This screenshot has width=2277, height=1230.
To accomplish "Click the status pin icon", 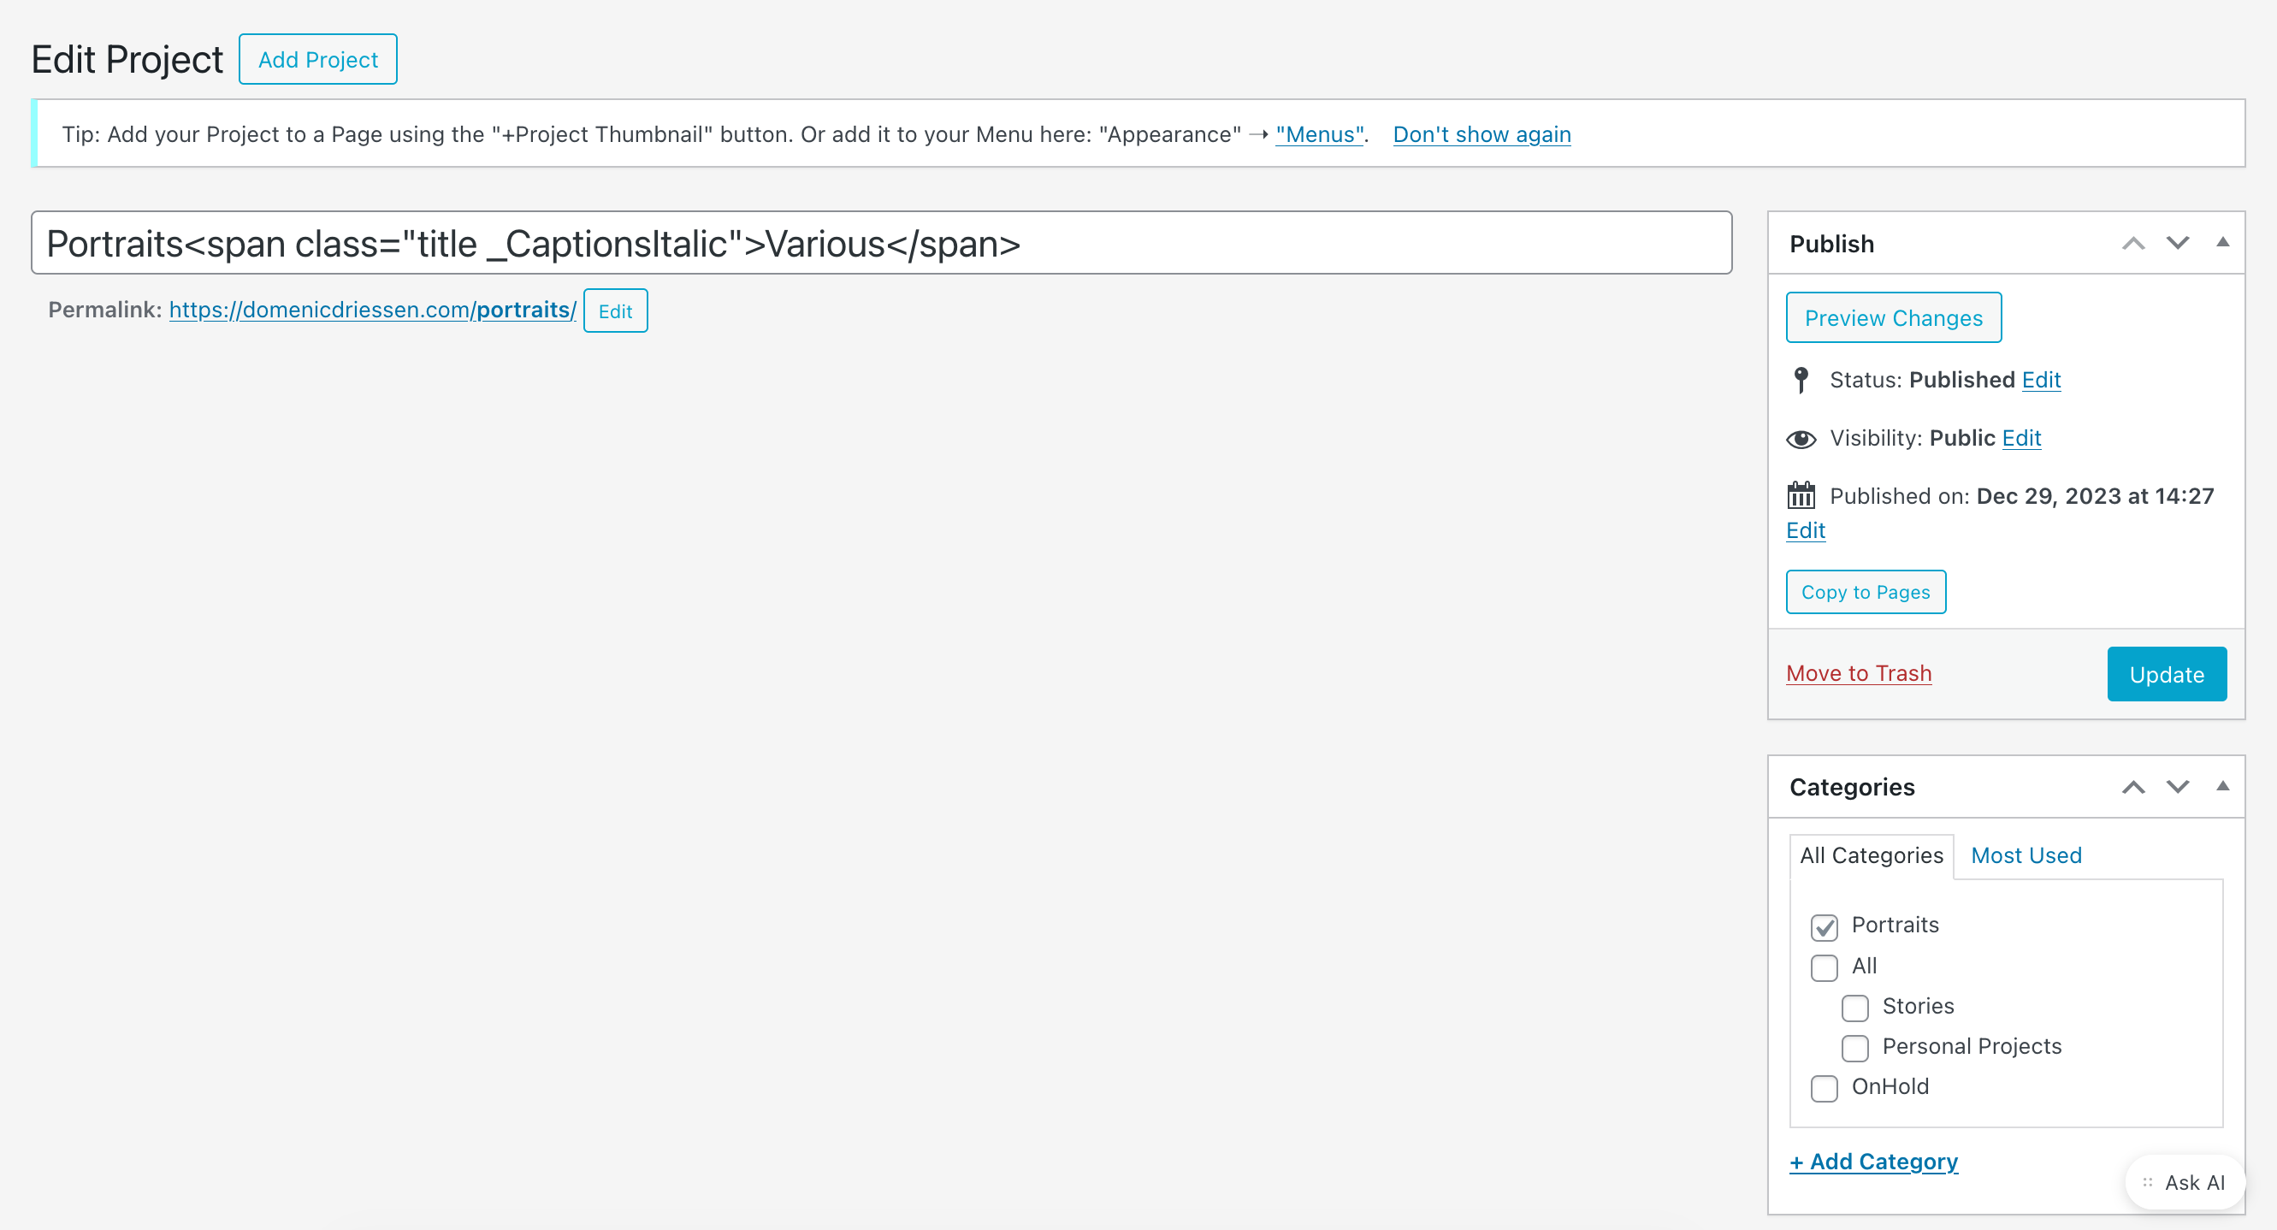I will 1801,380.
